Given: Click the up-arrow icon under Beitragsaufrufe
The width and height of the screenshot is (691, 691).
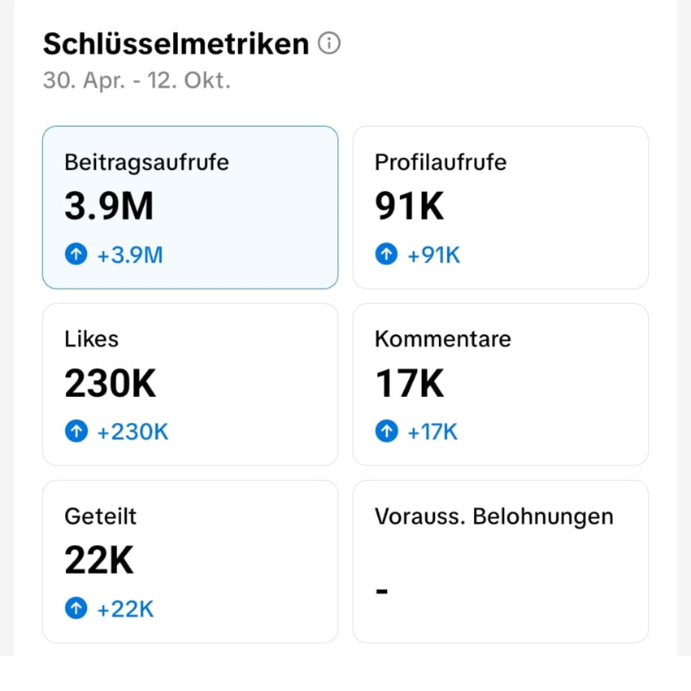Looking at the screenshot, I should (75, 255).
